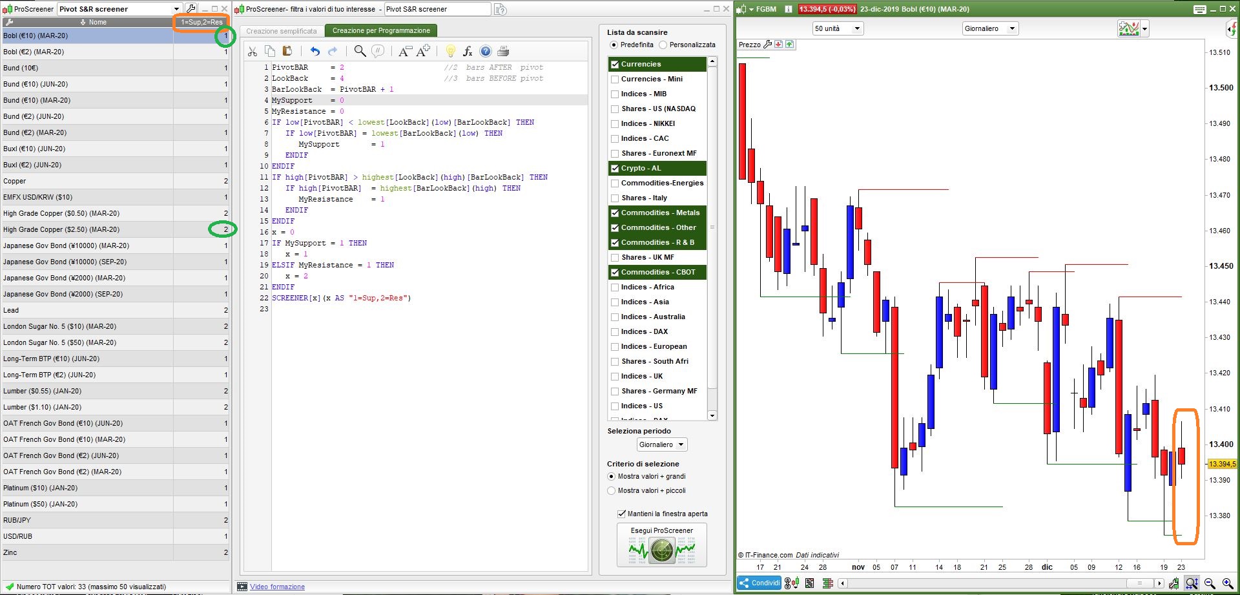Expand the side panel arrow at chart top right

click(1232, 28)
